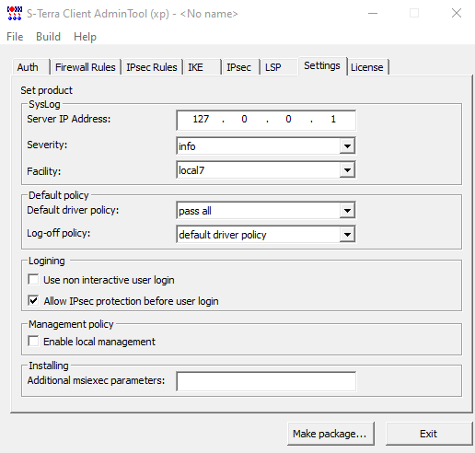Open the Help menu
Viewport: 475px width, 453px height.
(85, 37)
